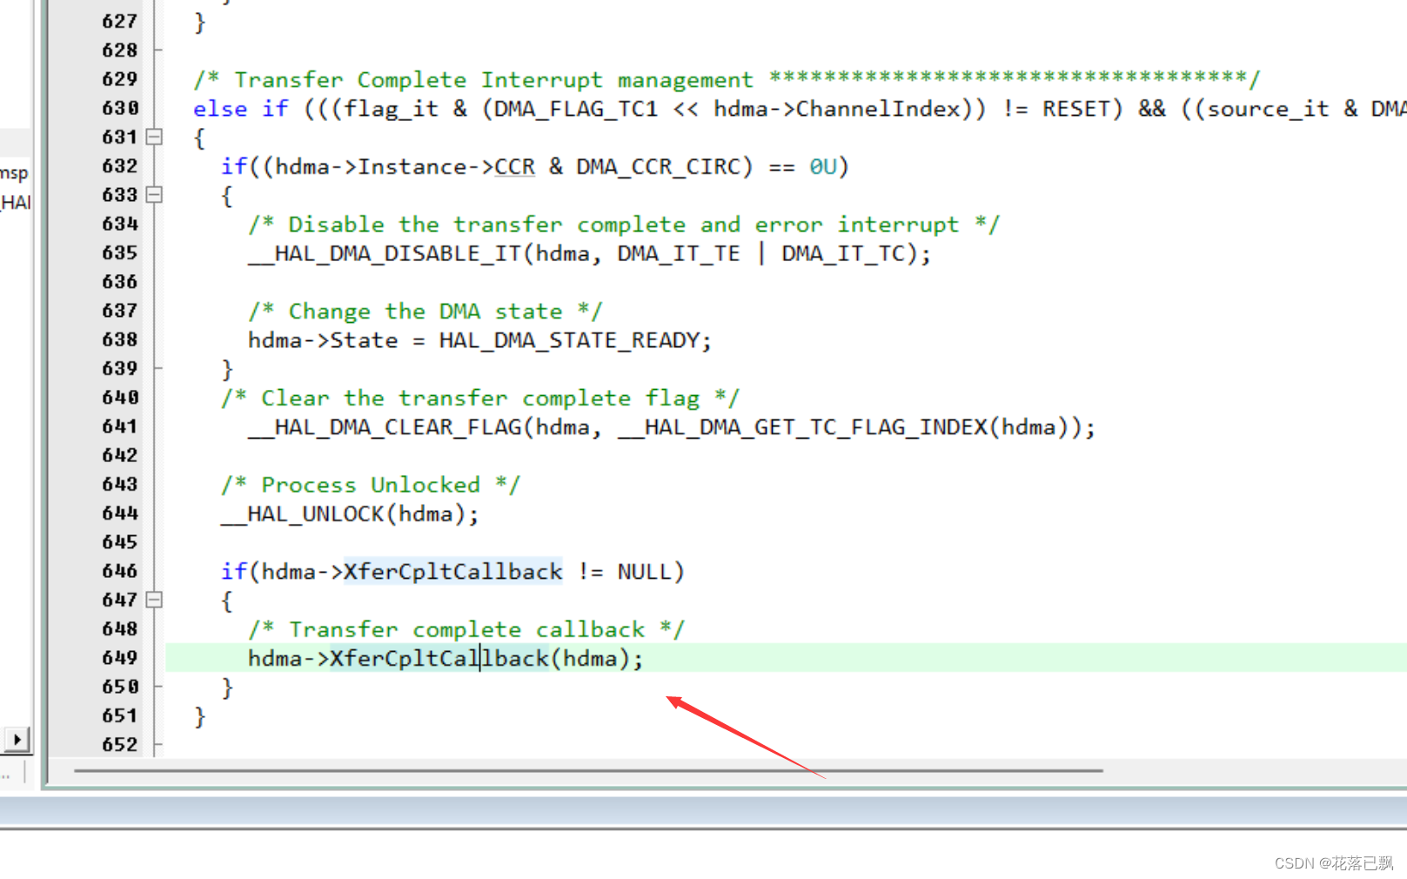Click line number 630 in the gutter
This screenshot has height=879, width=1407.
point(119,108)
